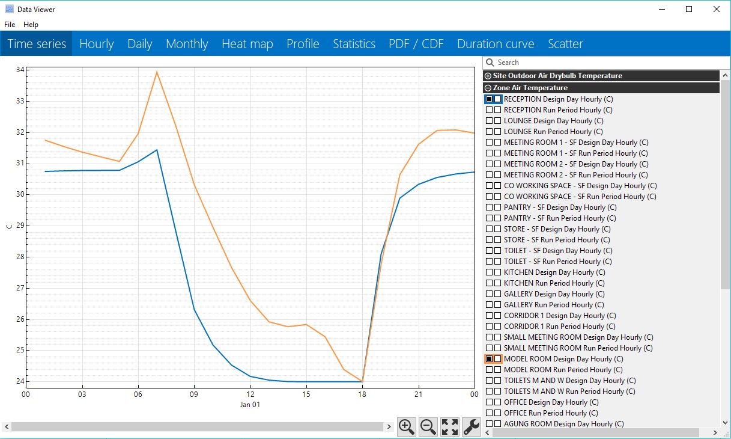Image resolution: width=731 pixels, height=439 pixels.
Task: Open the Help menu
Action: tap(31, 25)
